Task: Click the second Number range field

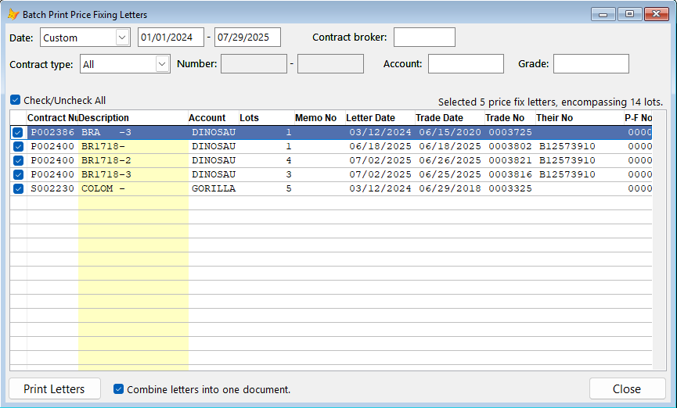Action: coord(331,64)
